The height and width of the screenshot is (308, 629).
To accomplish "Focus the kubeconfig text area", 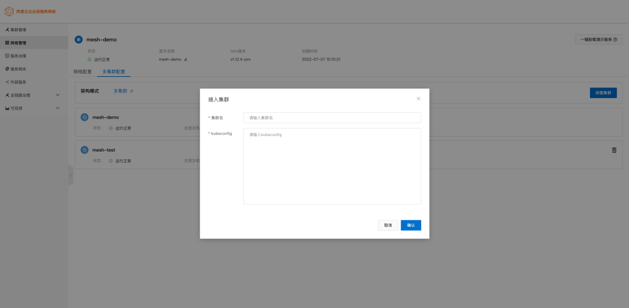I will pos(332,166).
